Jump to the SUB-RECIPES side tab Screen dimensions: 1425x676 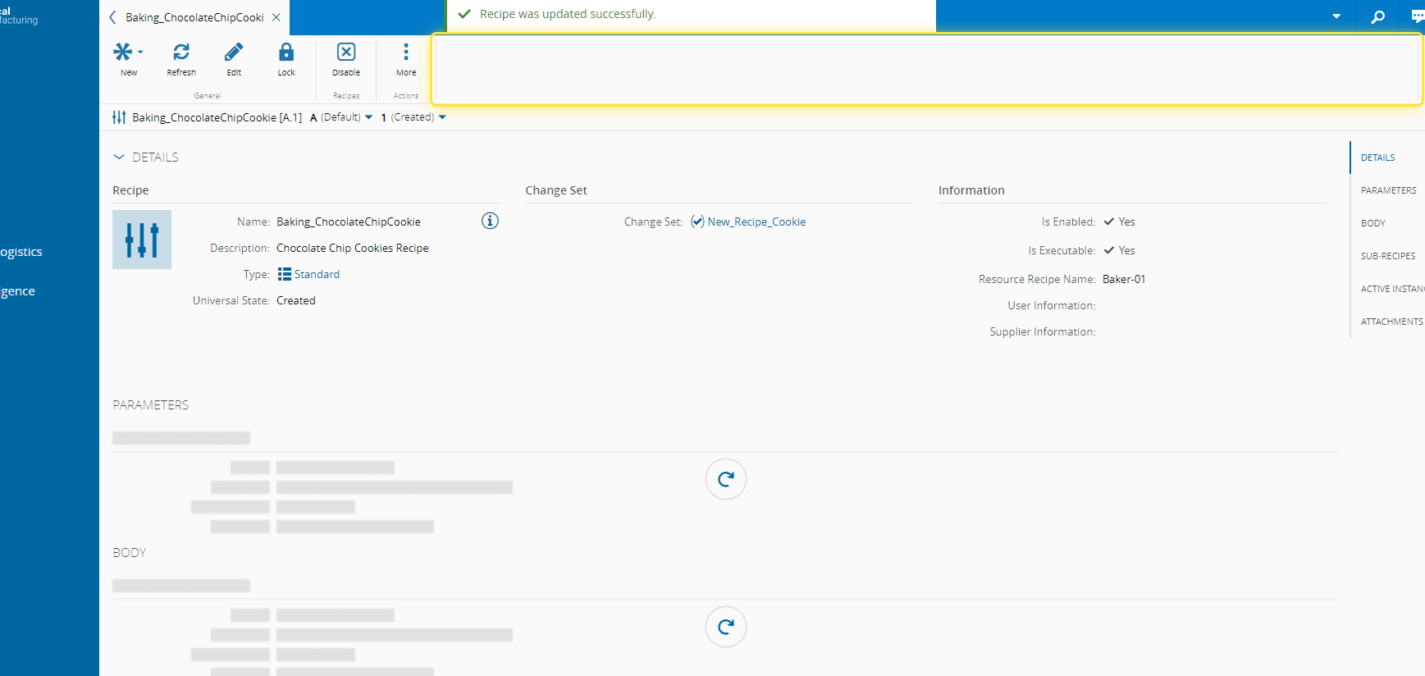[x=1388, y=256]
